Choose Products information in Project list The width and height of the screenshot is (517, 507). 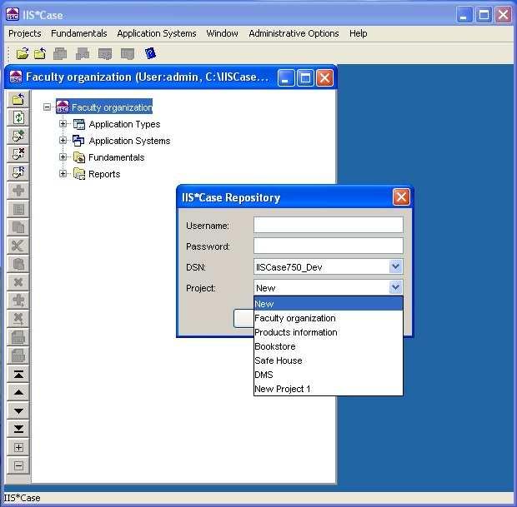(329, 332)
